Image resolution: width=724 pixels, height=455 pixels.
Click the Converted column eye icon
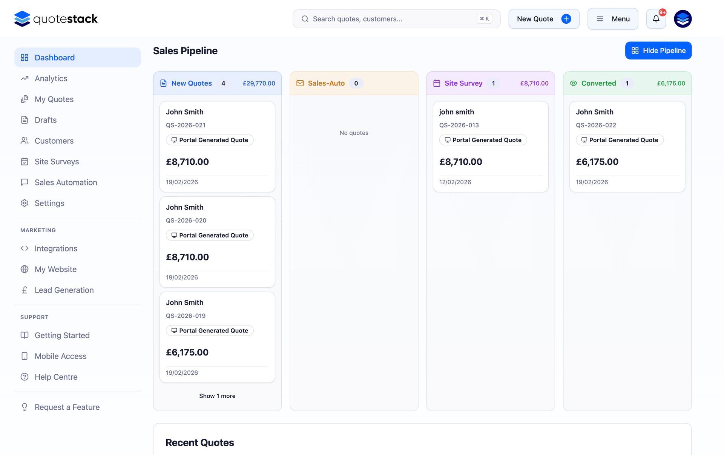click(x=573, y=83)
